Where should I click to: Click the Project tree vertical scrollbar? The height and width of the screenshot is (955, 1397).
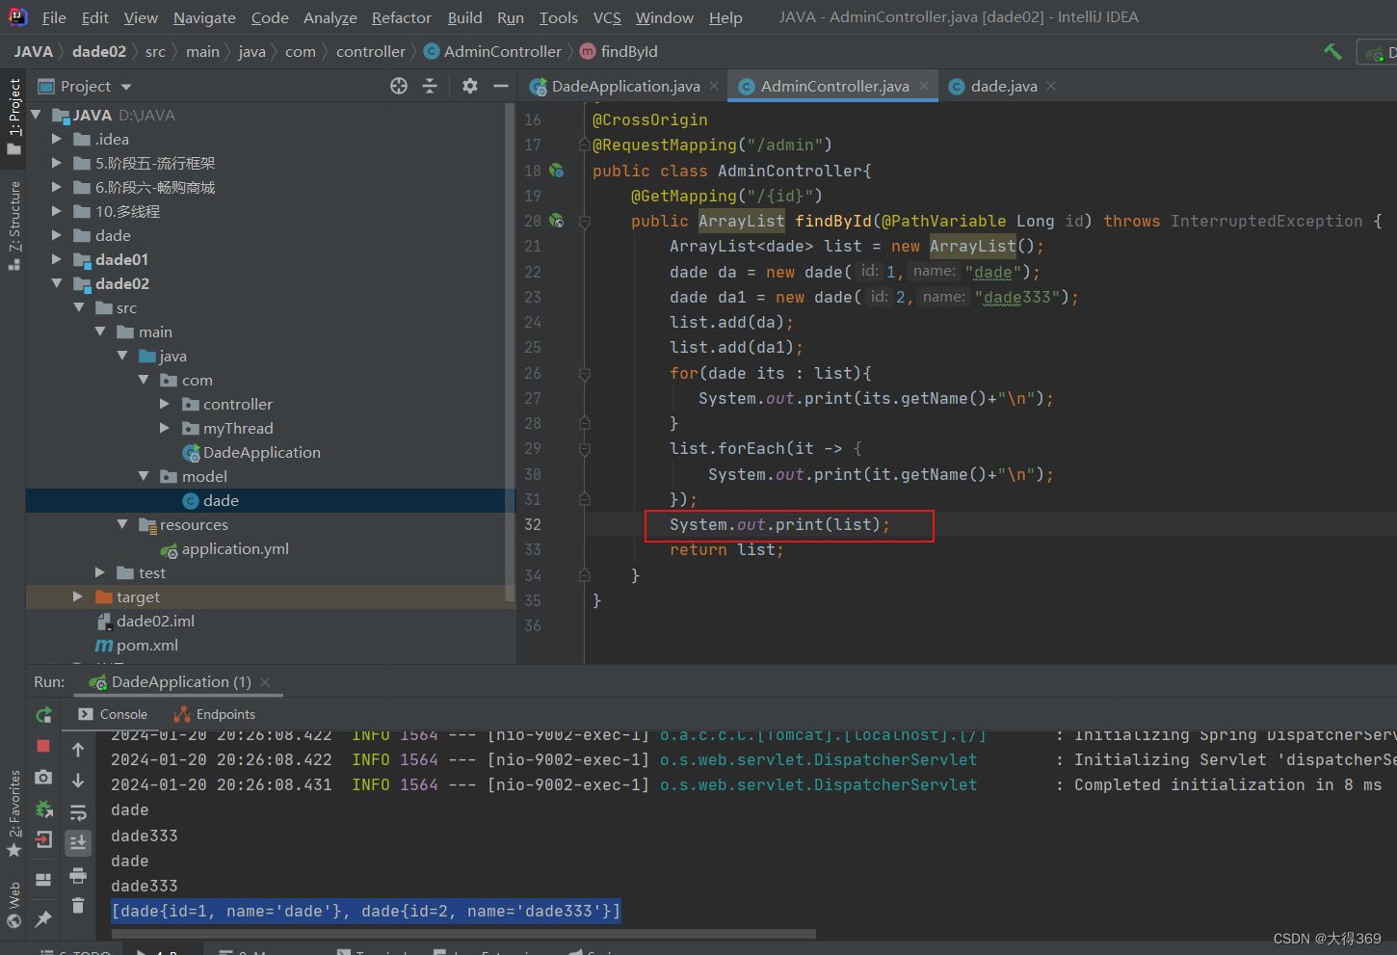tap(510, 352)
